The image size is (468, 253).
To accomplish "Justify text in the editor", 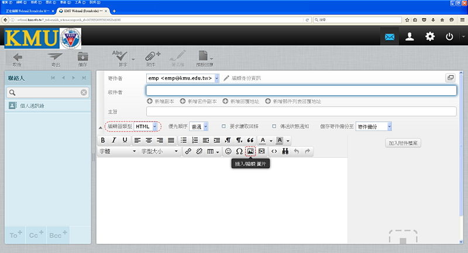I will click(171, 140).
